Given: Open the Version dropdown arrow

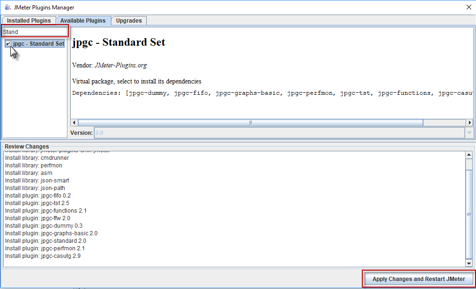Looking at the screenshot, I should [469, 133].
